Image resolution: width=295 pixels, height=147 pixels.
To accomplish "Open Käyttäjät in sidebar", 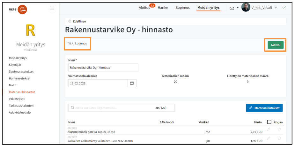I will click(15, 65).
